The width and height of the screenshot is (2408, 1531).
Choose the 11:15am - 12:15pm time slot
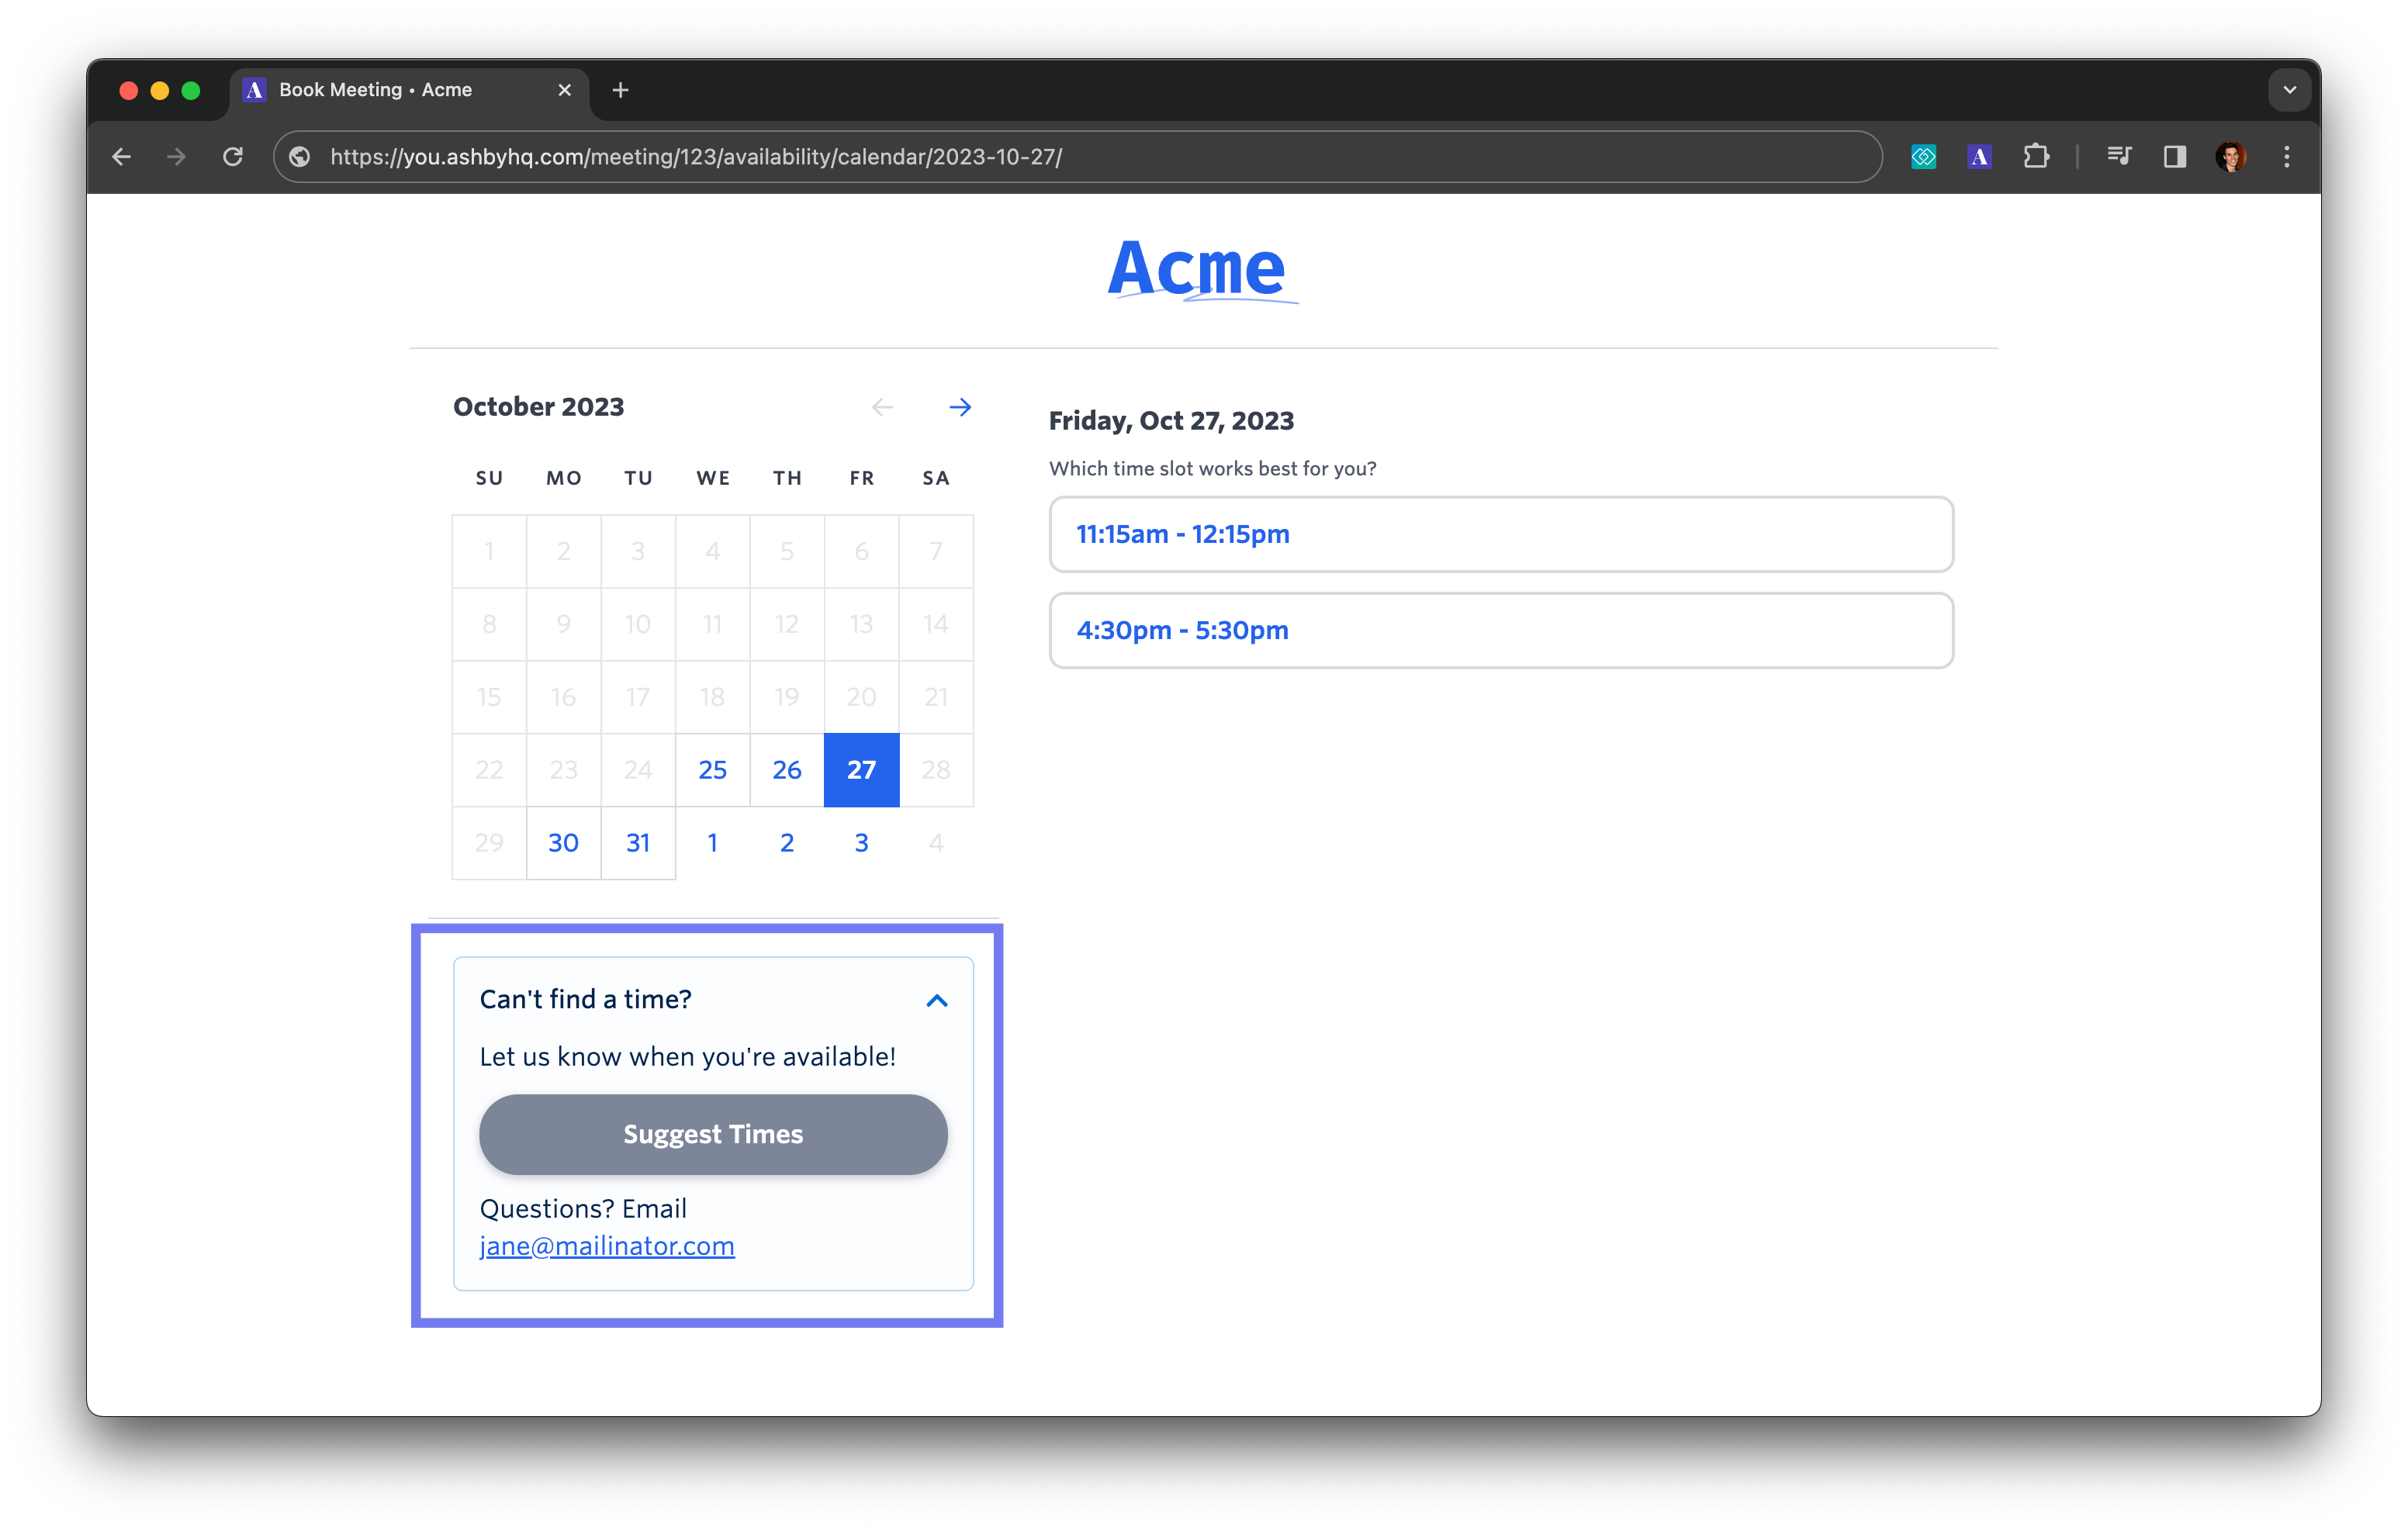pos(1500,534)
